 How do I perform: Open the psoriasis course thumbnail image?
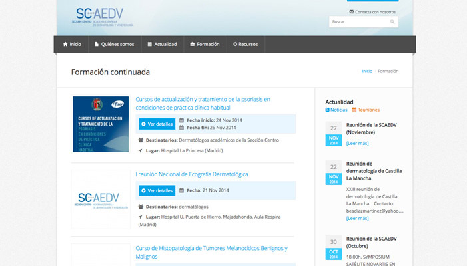101,124
